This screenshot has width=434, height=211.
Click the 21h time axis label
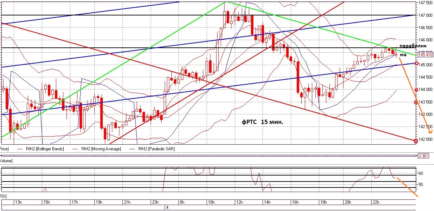[x=127, y=202]
